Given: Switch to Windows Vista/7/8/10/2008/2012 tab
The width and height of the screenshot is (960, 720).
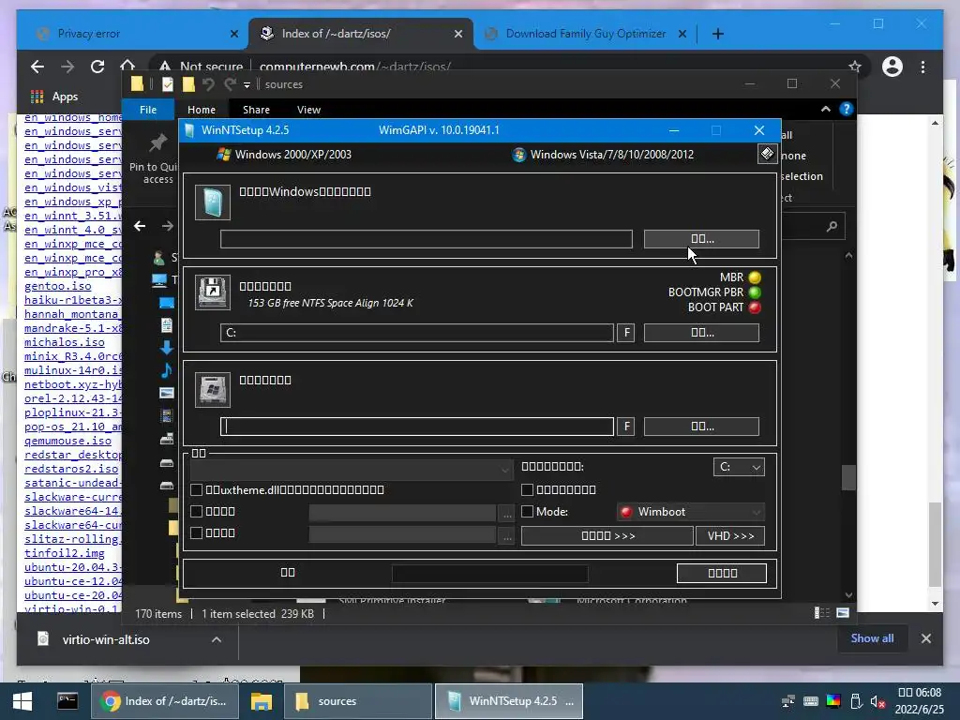Looking at the screenshot, I should tap(603, 155).
